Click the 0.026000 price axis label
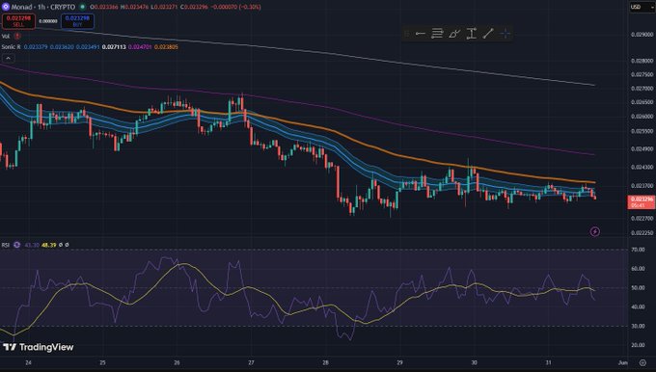Screen dimensions: 656x372 click(642, 117)
